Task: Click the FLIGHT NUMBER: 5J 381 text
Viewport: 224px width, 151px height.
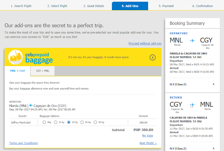Action: pyautogui.click(x=185, y=57)
